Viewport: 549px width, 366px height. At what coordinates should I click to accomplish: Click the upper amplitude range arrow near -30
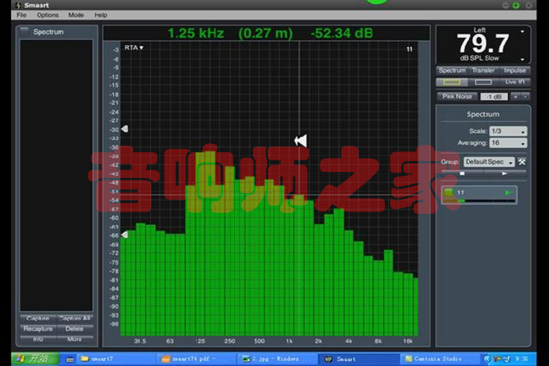coord(124,129)
